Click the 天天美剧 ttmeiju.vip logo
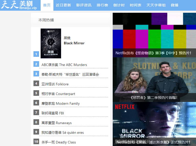The height and width of the screenshot is (146, 196). click(19, 5)
